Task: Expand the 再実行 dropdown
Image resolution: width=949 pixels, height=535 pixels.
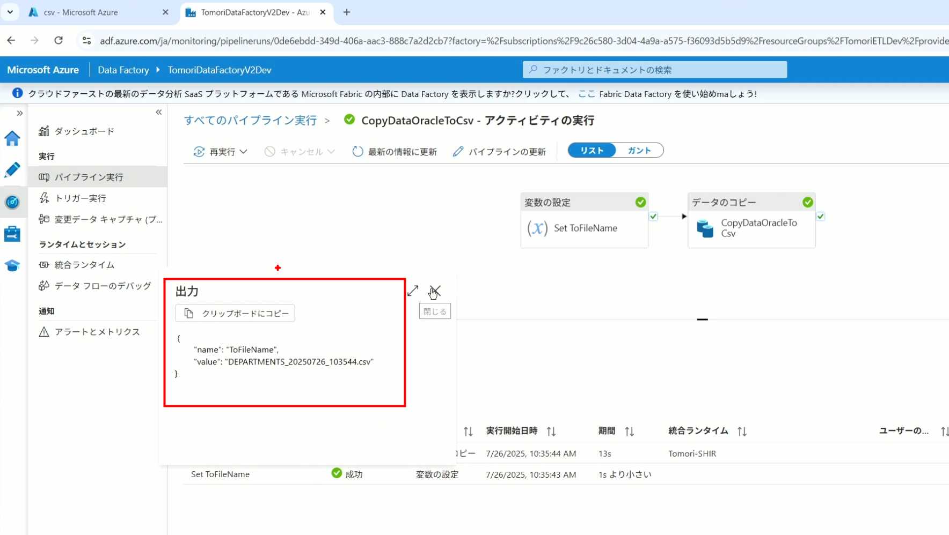Action: click(243, 152)
